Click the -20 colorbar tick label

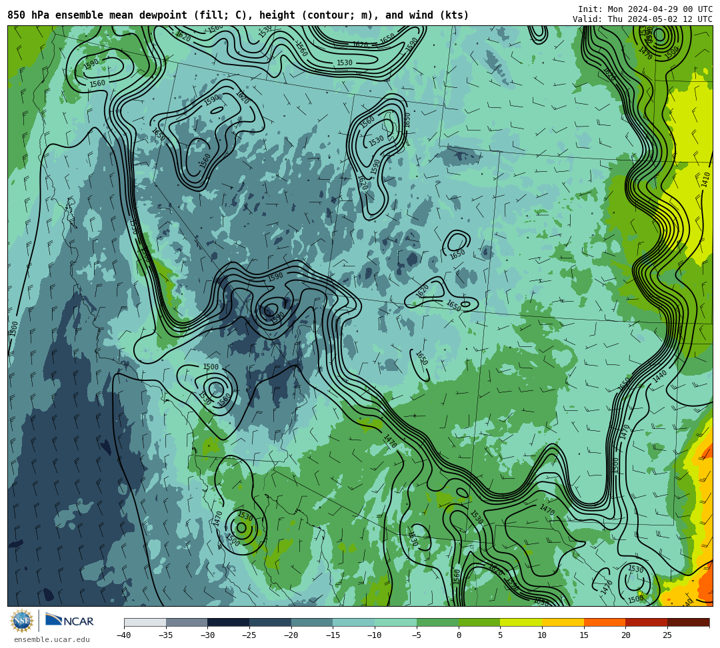(x=291, y=635)
